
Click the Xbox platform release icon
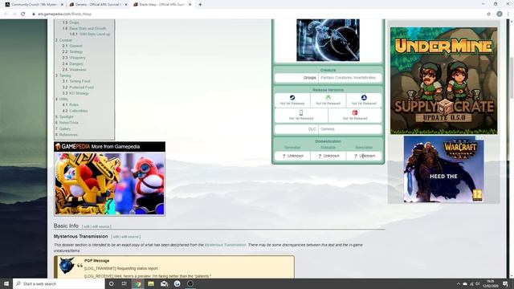328,98
